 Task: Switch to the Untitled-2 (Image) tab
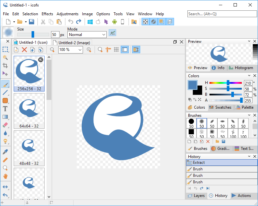73,42
